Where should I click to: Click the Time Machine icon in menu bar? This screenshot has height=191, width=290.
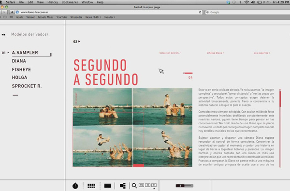pyautogui.click(x=234, y=2)
